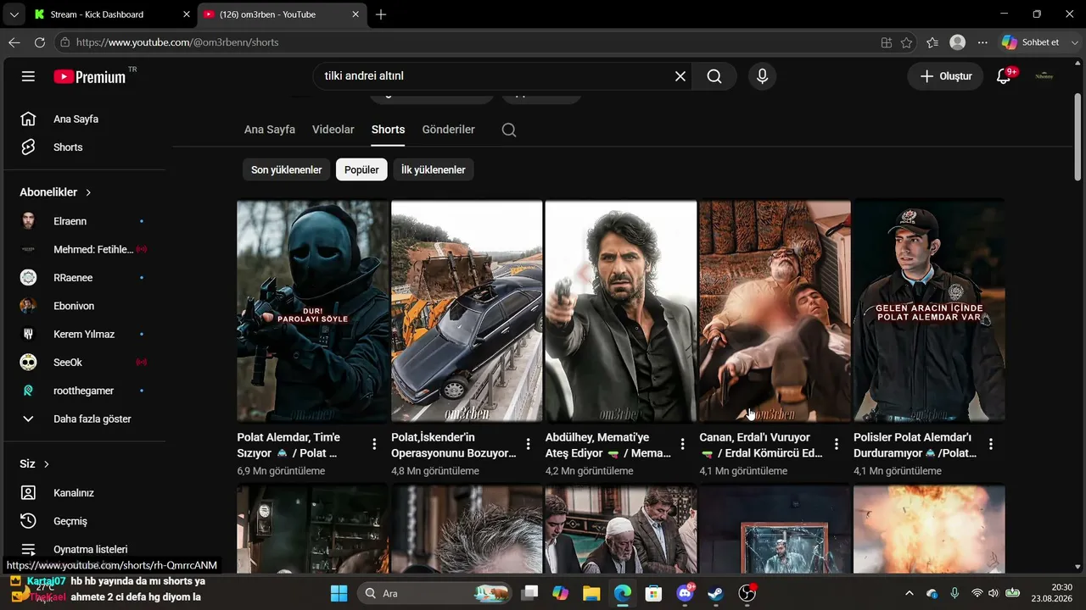This screenshot has width=1086, height=610.
Task: Open the Windows Start menu
Action: (339, 593)
